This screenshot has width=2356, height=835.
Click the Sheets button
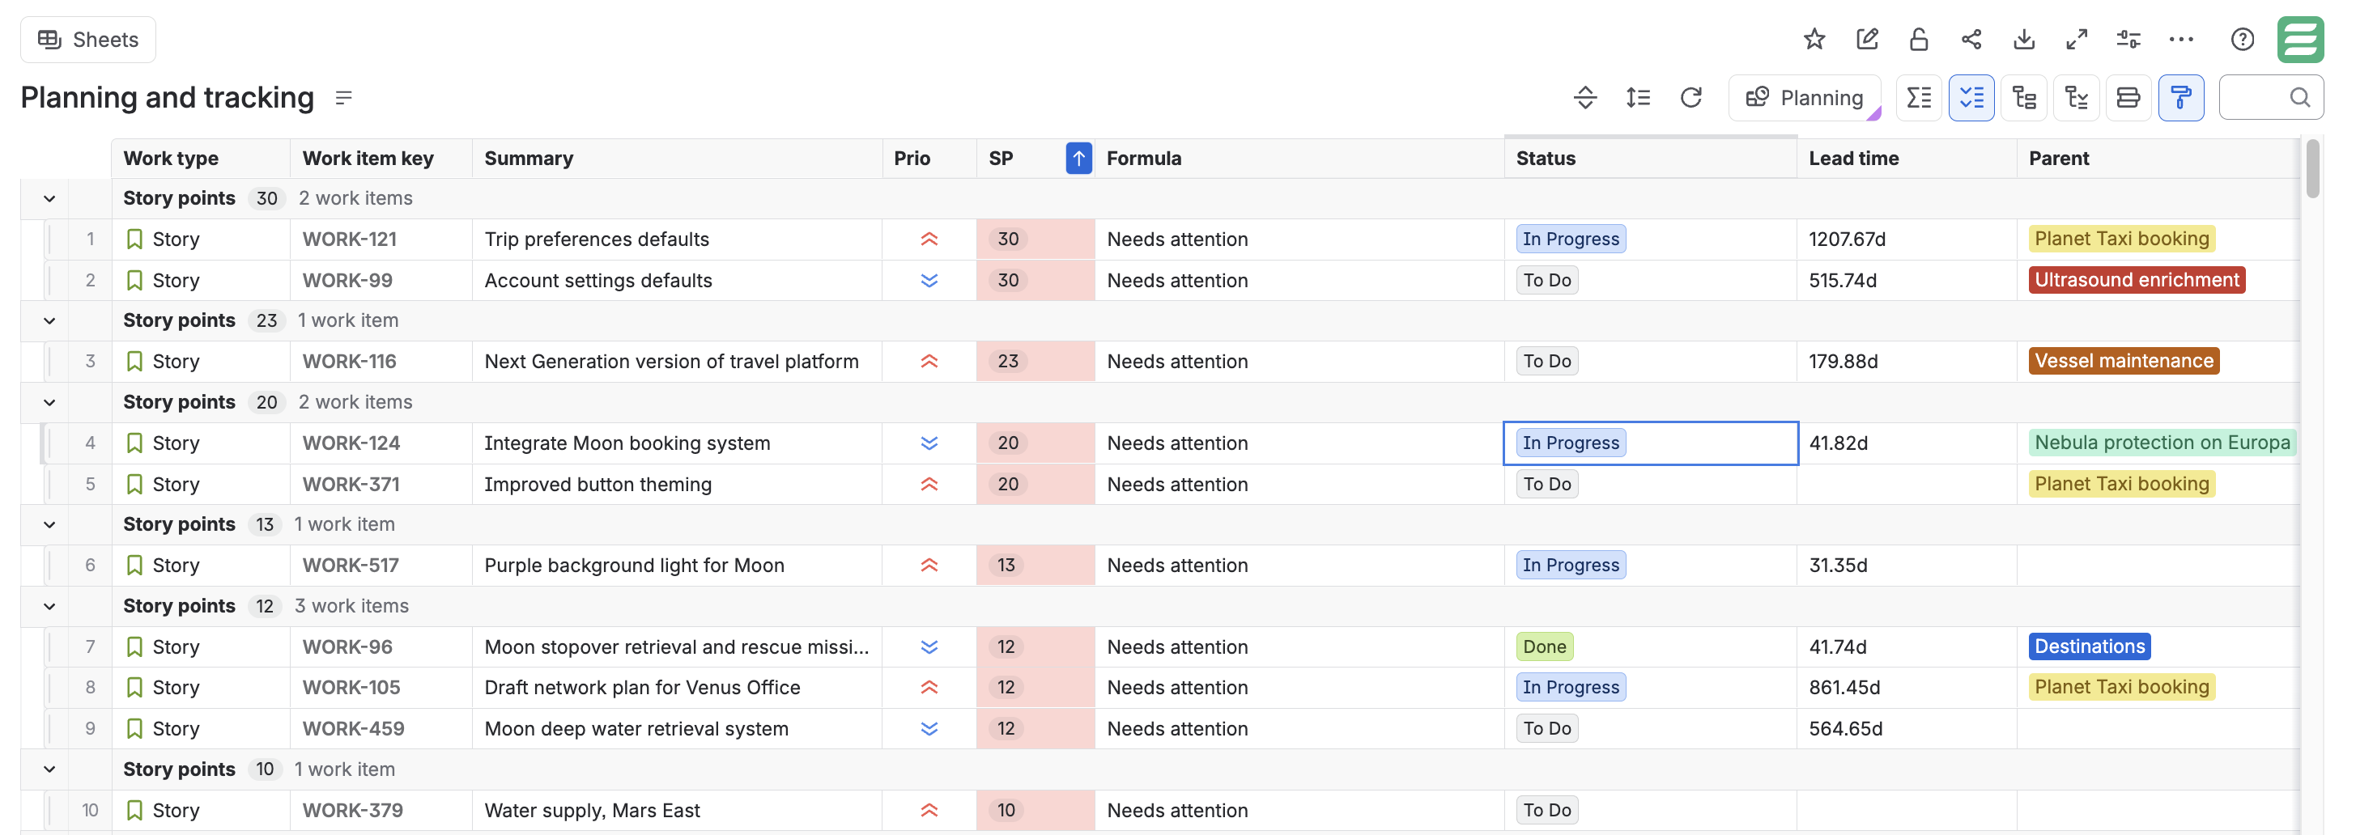pos(87,40)
